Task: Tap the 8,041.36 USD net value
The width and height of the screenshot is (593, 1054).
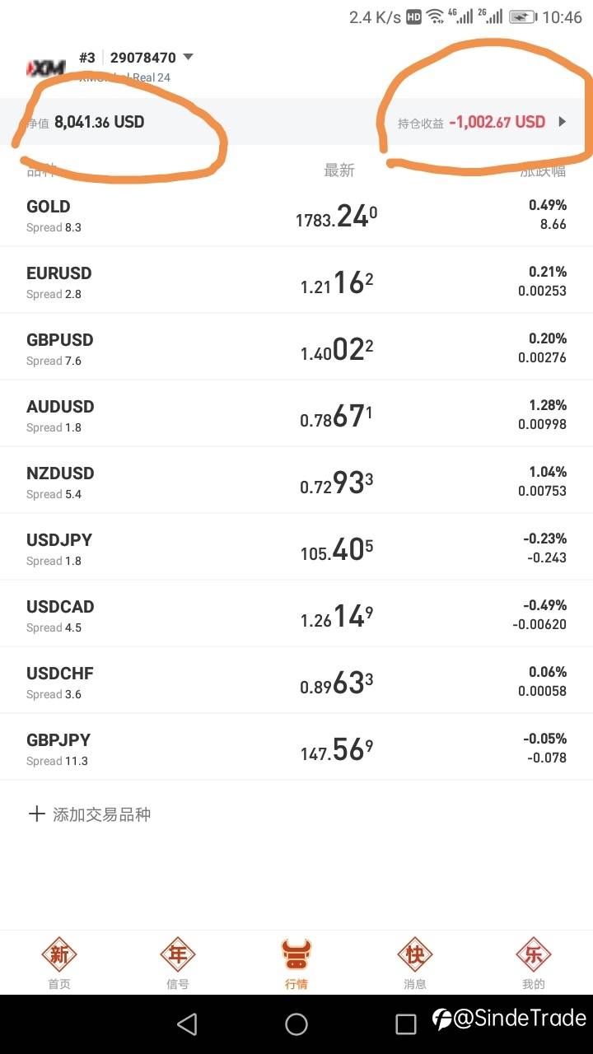Action: (x=99, y=122)
